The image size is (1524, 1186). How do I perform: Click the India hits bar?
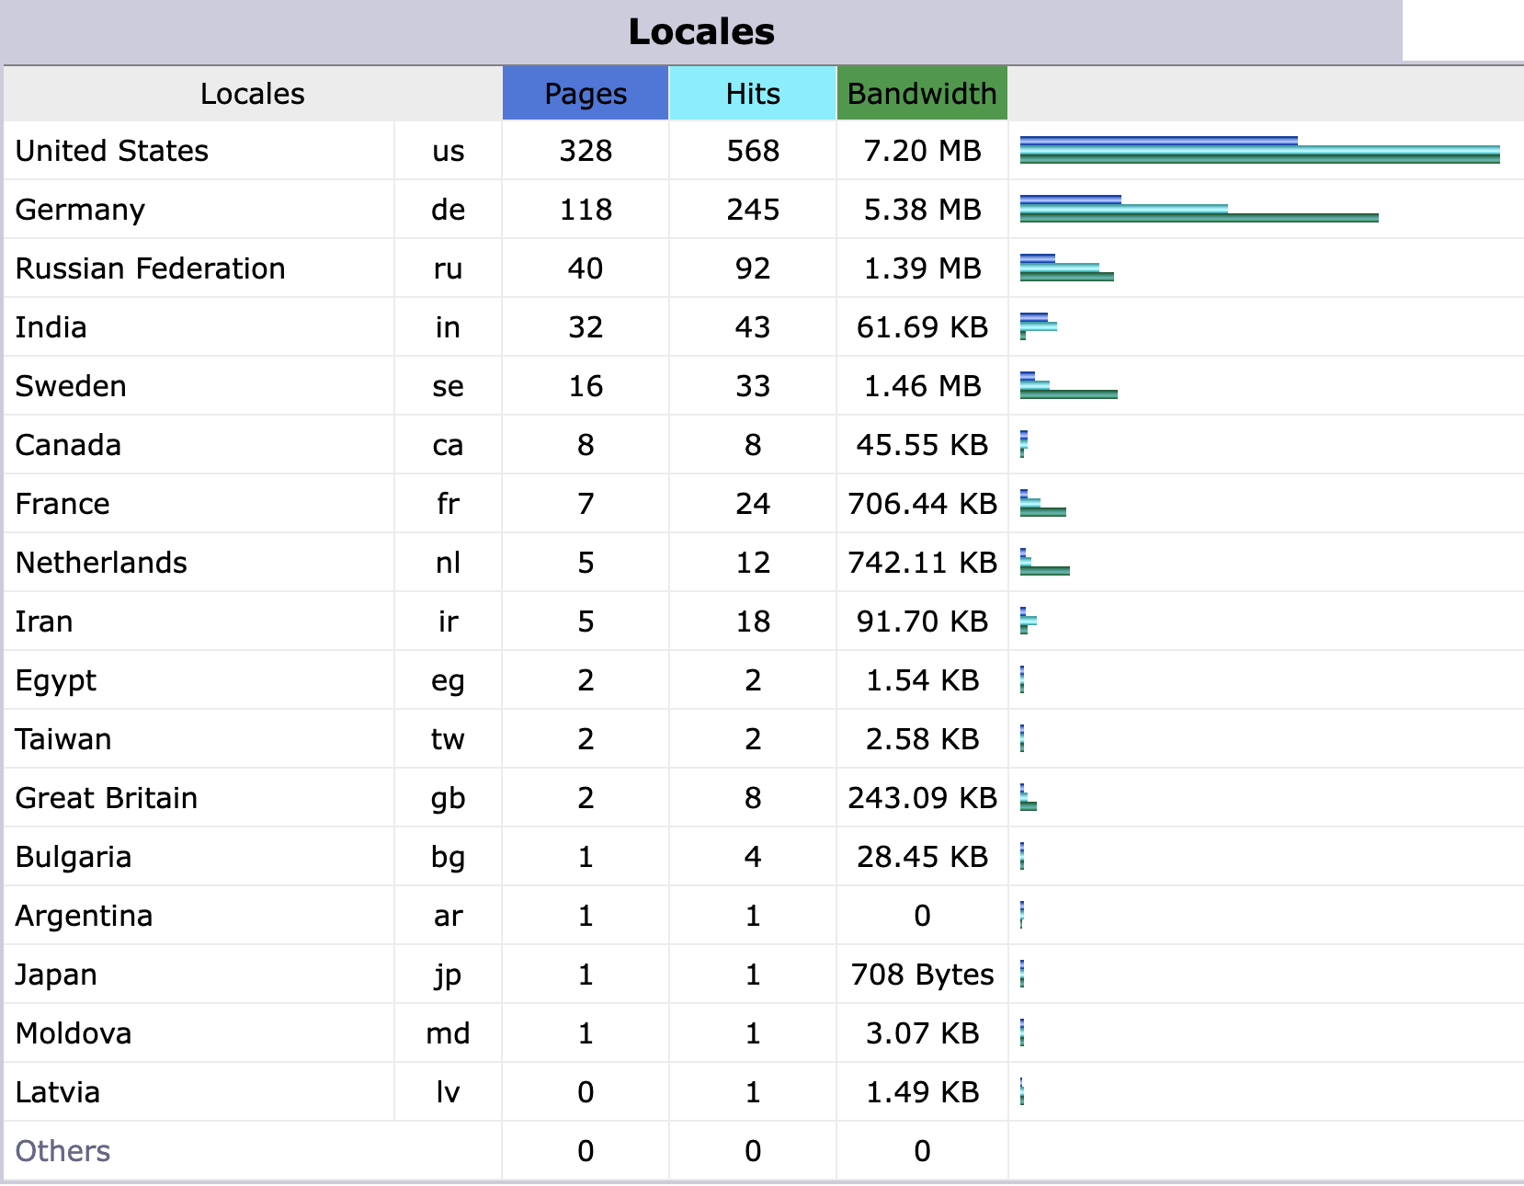1039,325
